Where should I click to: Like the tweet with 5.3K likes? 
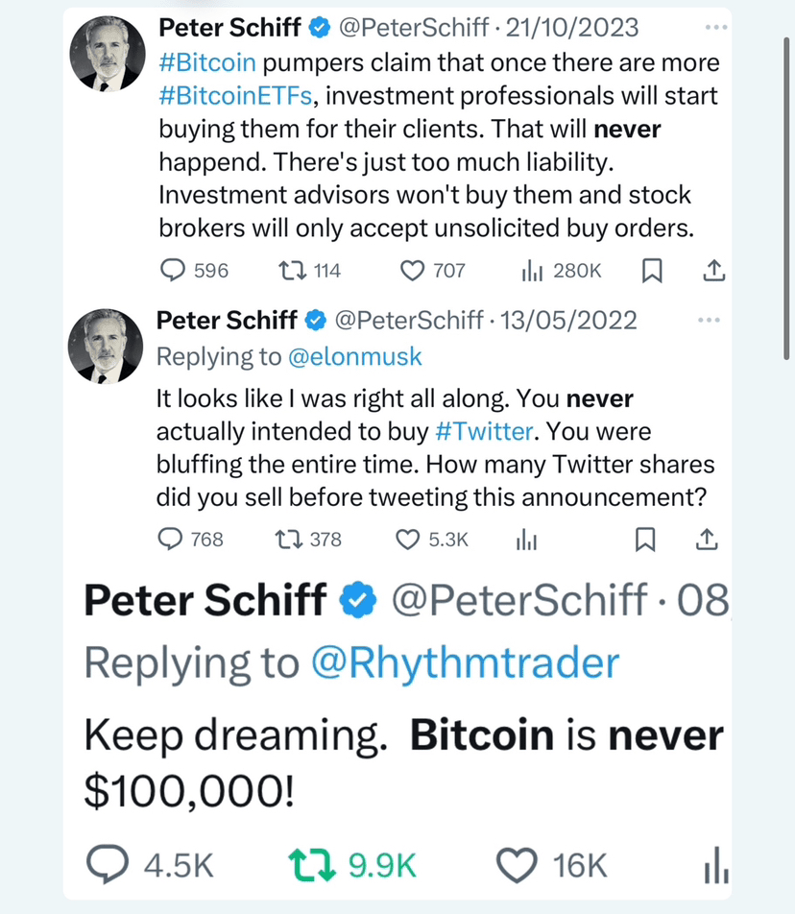click(408, 540)
